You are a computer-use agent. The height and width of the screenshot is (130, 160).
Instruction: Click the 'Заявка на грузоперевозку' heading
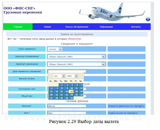(77, 34)
